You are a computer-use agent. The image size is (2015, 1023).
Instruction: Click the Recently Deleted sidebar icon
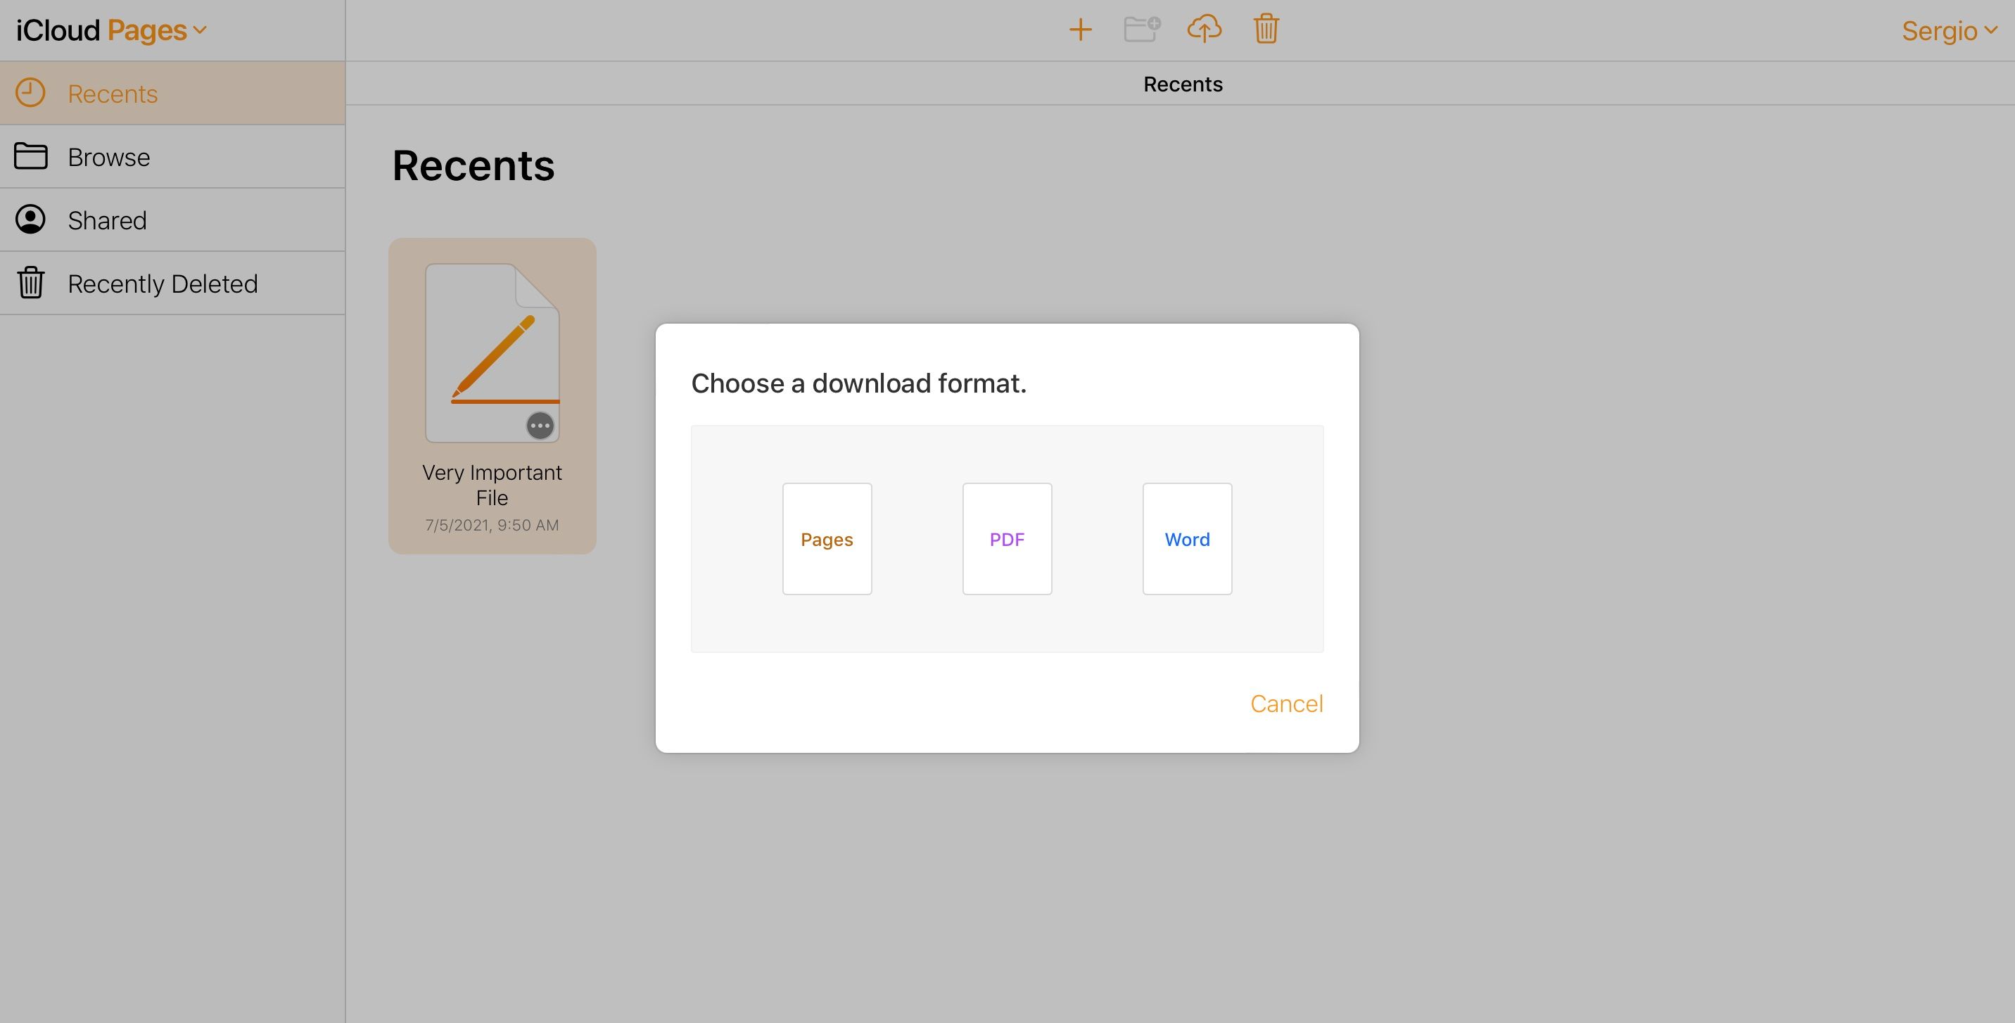[31, 282]
